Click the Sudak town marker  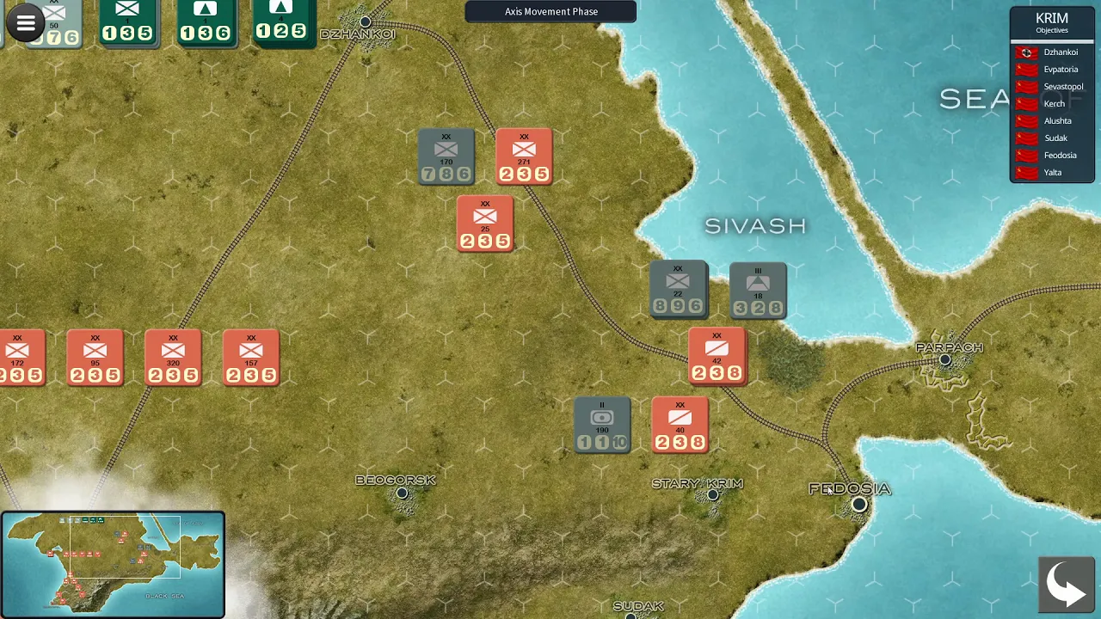(x=630, y=616)
